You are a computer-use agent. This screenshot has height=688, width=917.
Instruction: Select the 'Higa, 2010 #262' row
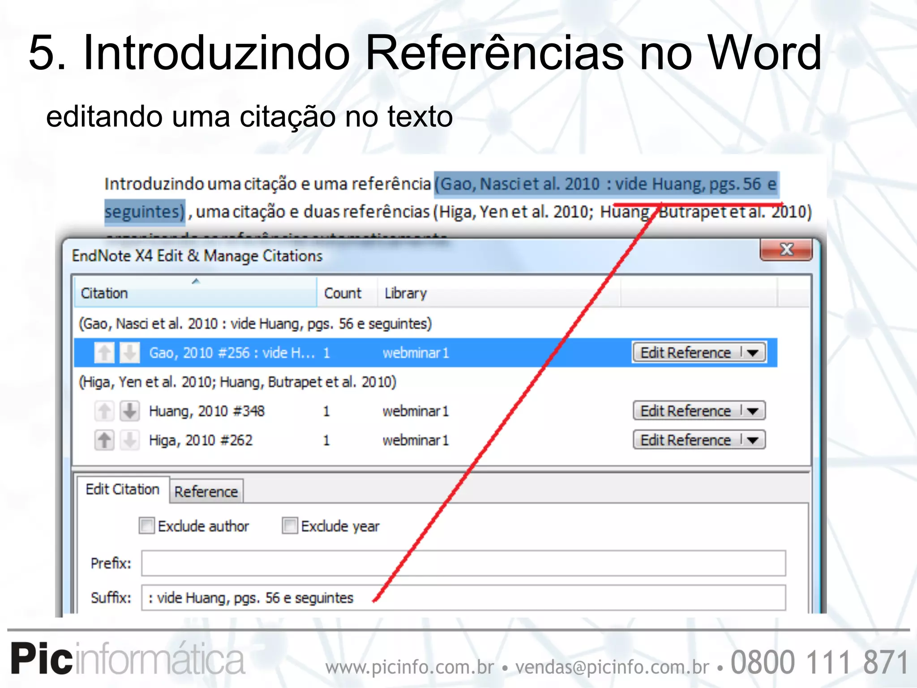[425, 440]
